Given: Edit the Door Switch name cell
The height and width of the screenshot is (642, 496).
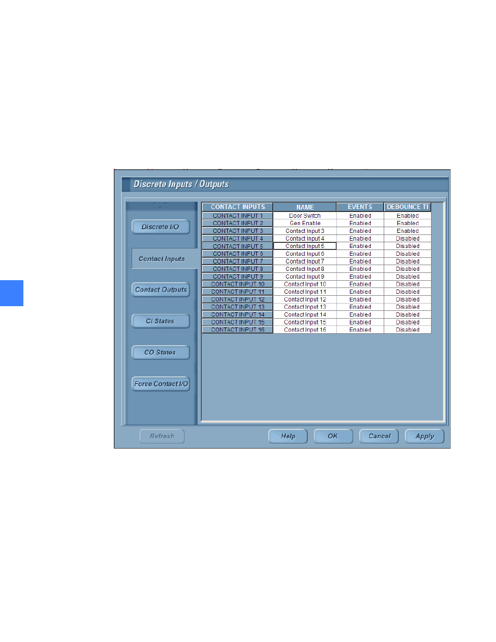Looking at the screenshot, I should 305,216.
